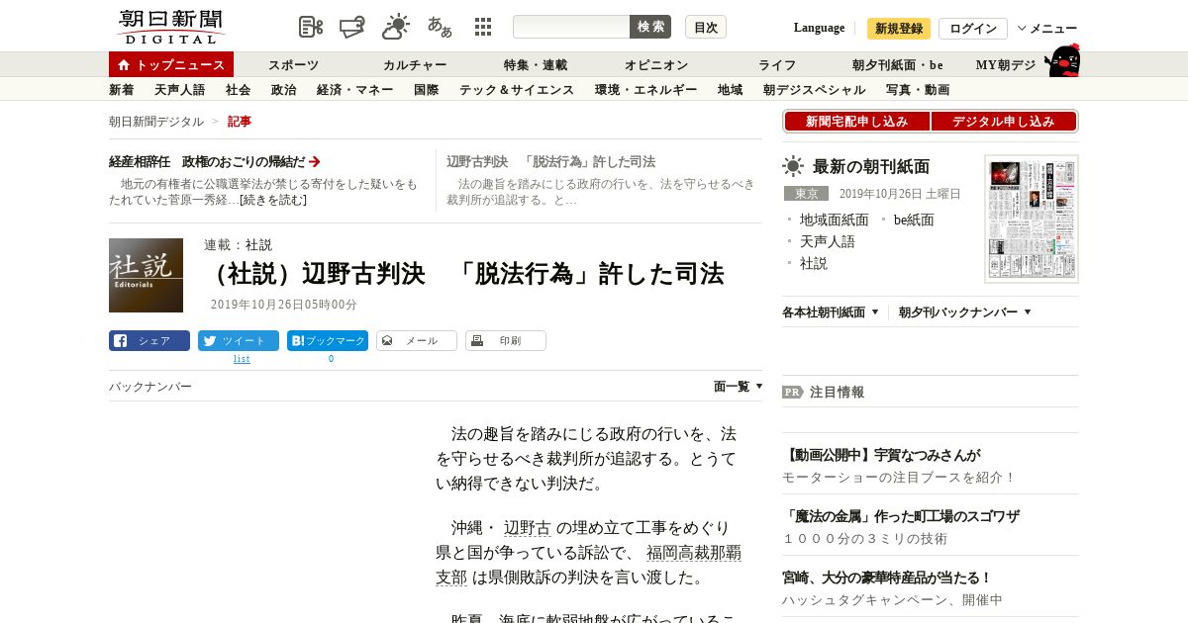Click the 目次 button
The width and height of the screenshot is (1188, 623).
(706, 27)
